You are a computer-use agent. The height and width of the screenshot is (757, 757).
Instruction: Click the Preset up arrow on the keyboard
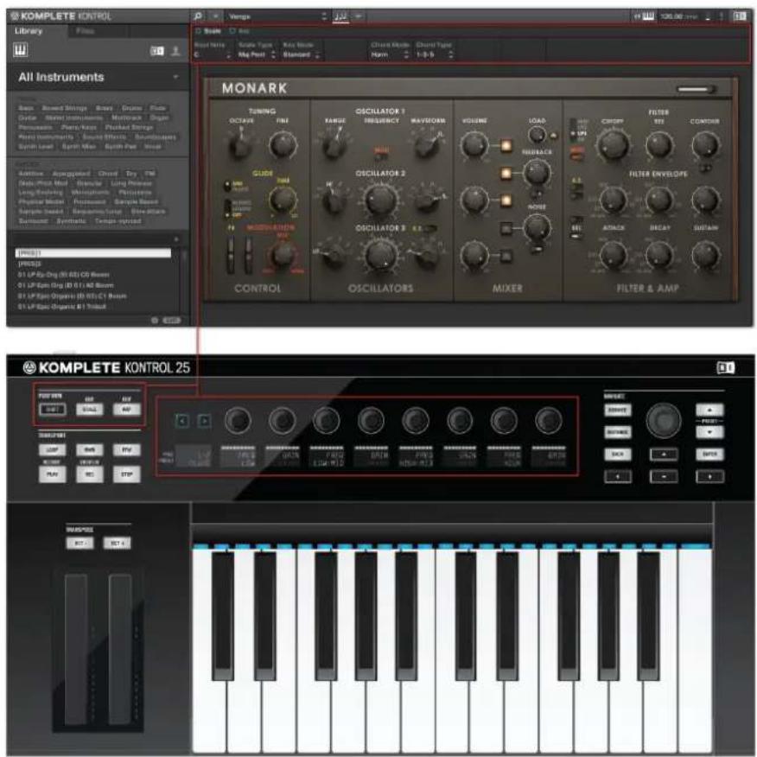pos(709,410)
